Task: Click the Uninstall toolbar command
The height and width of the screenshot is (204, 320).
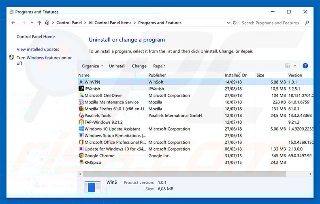Action: (117, 66)
